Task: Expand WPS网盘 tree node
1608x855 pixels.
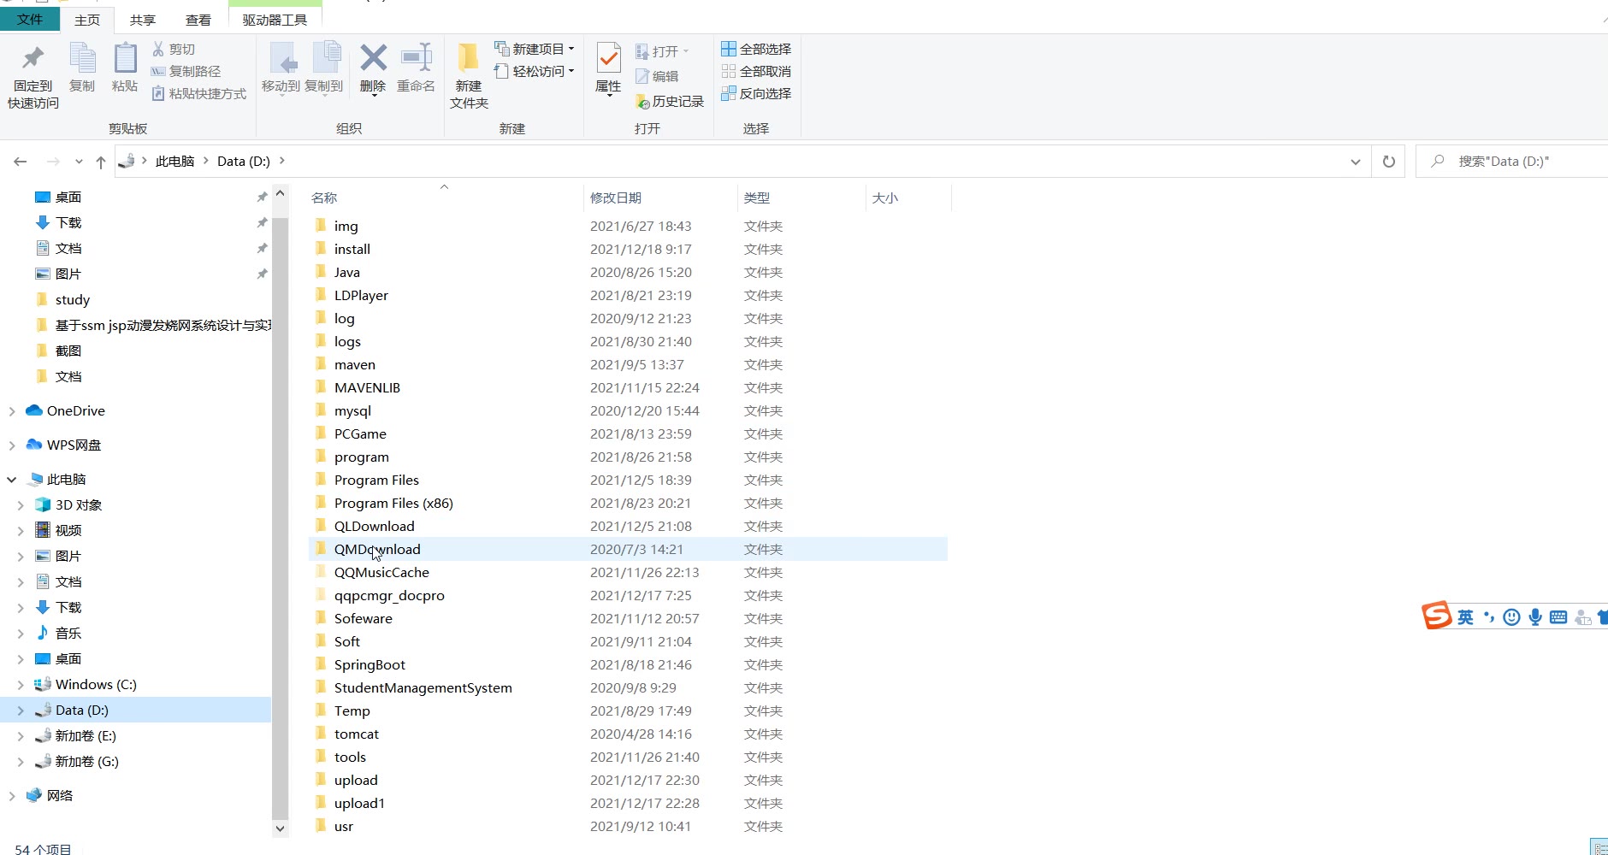Action: 12,445
